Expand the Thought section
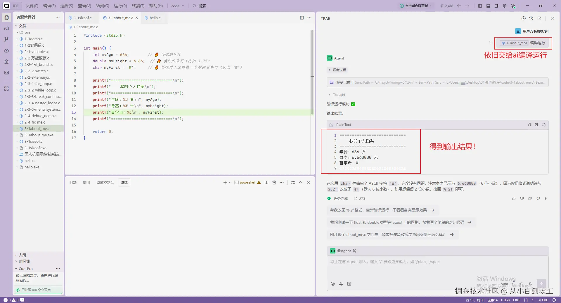Viewport: 561px width, 303px height. point(337,95)
